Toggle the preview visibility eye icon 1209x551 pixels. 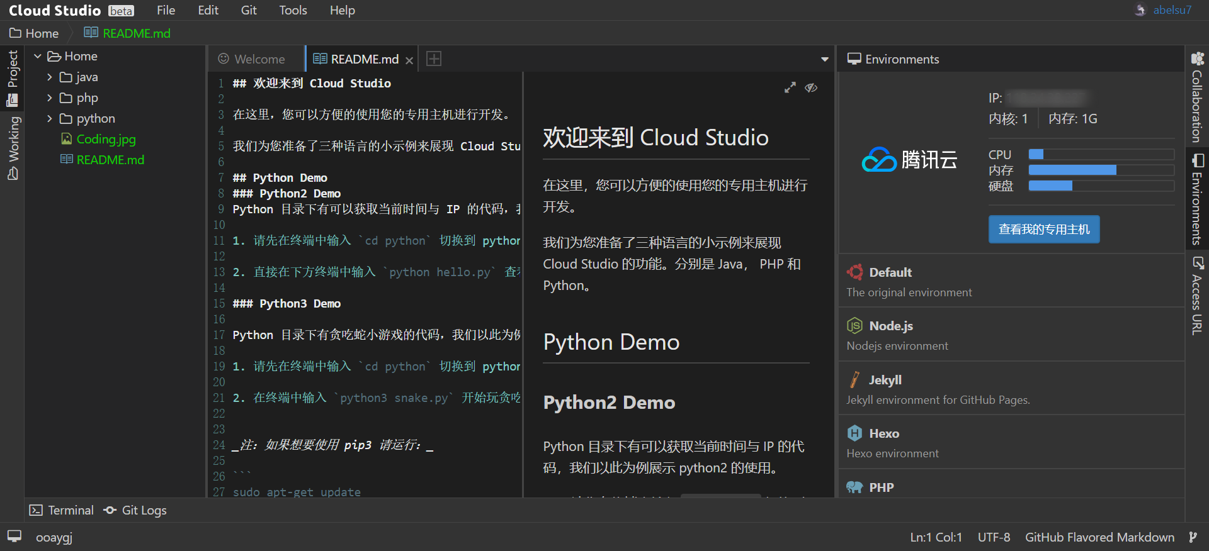tap(811, 87)
